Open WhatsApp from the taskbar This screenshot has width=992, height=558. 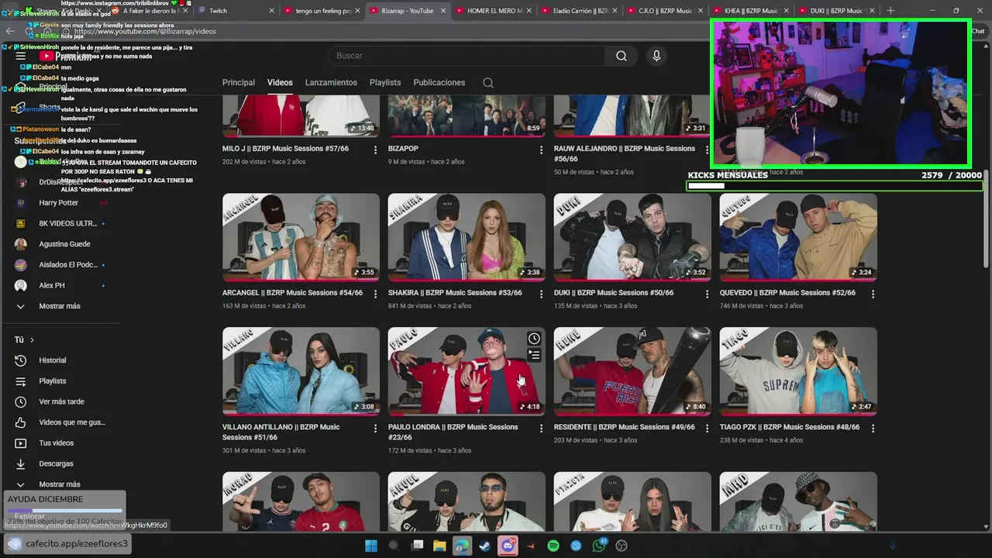click(599, 546)
